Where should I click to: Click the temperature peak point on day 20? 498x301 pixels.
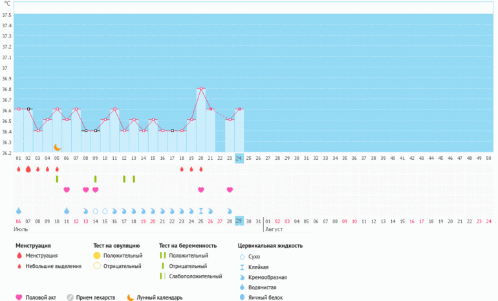pos(201,88)
